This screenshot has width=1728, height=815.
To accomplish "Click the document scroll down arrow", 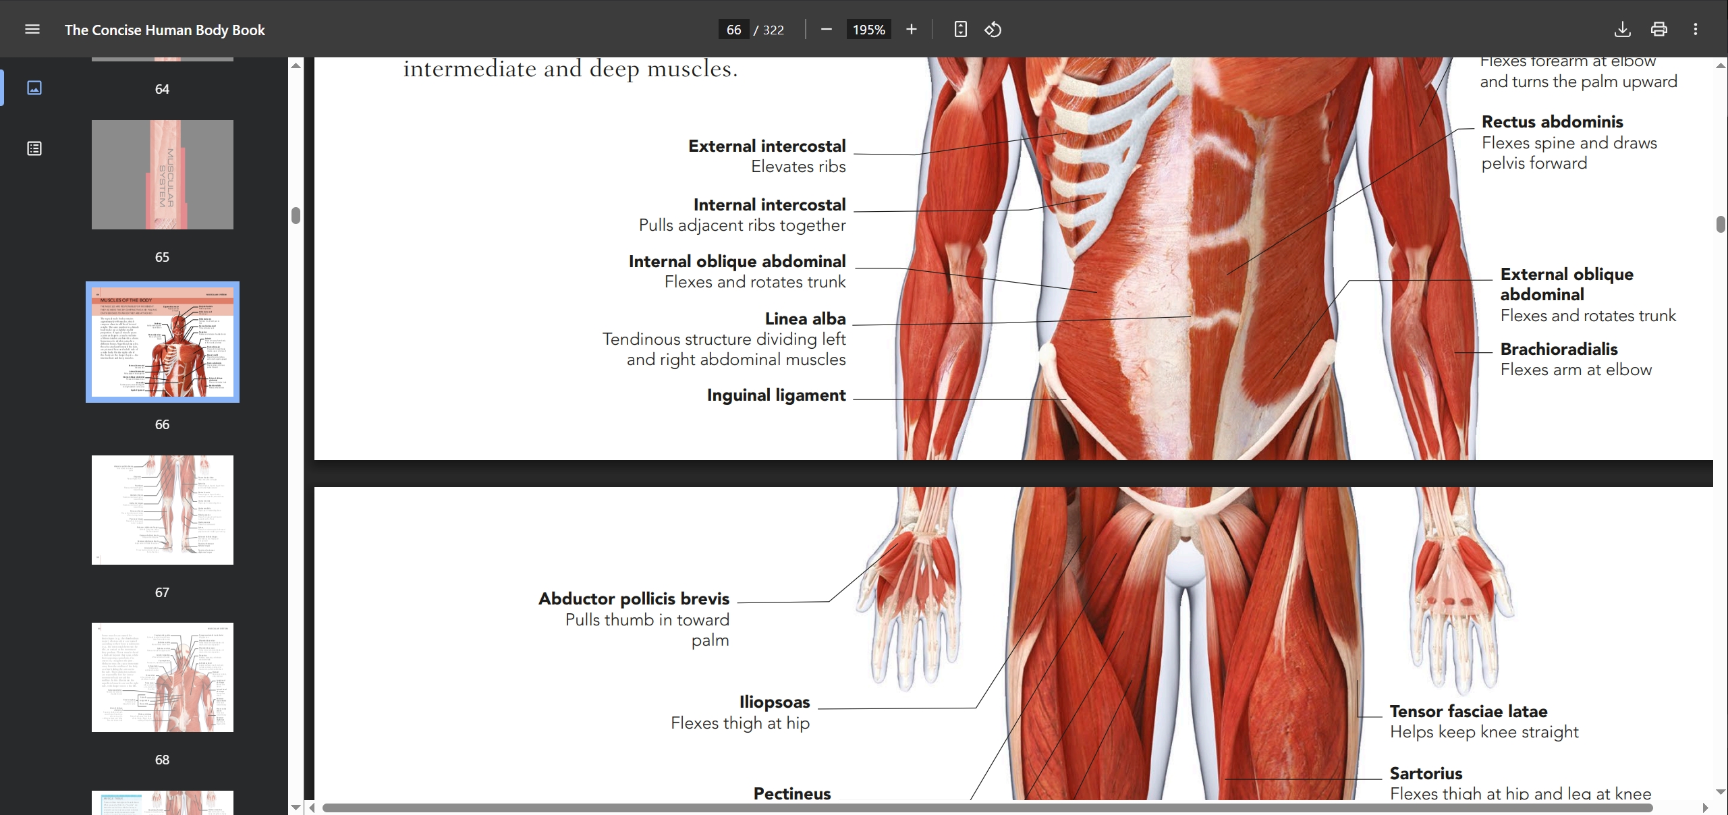I will 1721,791.
